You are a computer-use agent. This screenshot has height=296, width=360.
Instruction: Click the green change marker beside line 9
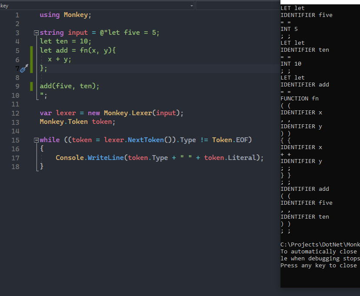coord(31,86)
